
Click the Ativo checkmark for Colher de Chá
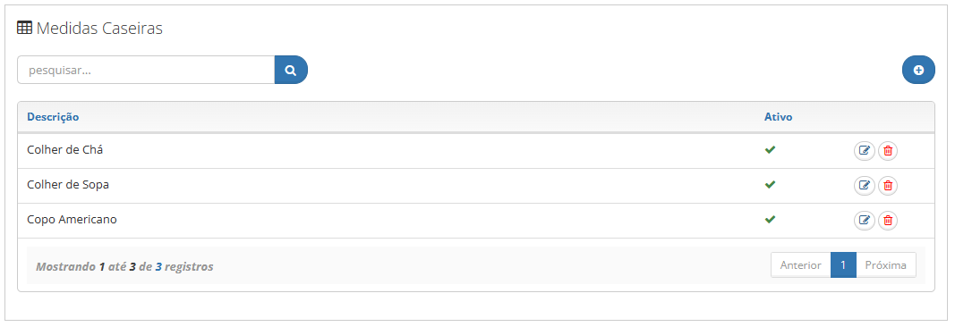point(770,149)
